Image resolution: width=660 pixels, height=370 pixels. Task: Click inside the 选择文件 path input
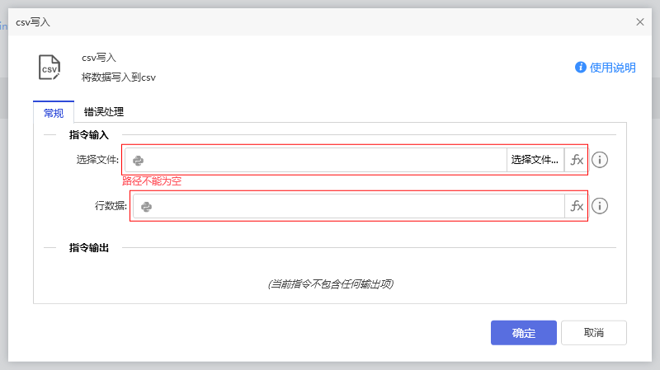pyautogui.click(x=322, y=160)
